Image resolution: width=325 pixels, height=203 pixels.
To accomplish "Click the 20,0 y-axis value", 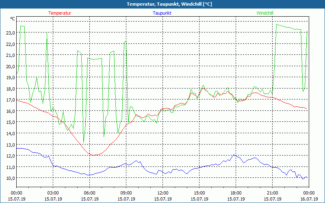I will tap(11, 66).
